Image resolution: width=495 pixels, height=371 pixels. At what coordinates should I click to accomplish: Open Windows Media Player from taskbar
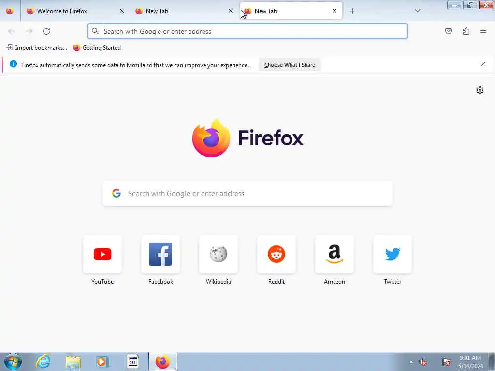click(102, 361)
